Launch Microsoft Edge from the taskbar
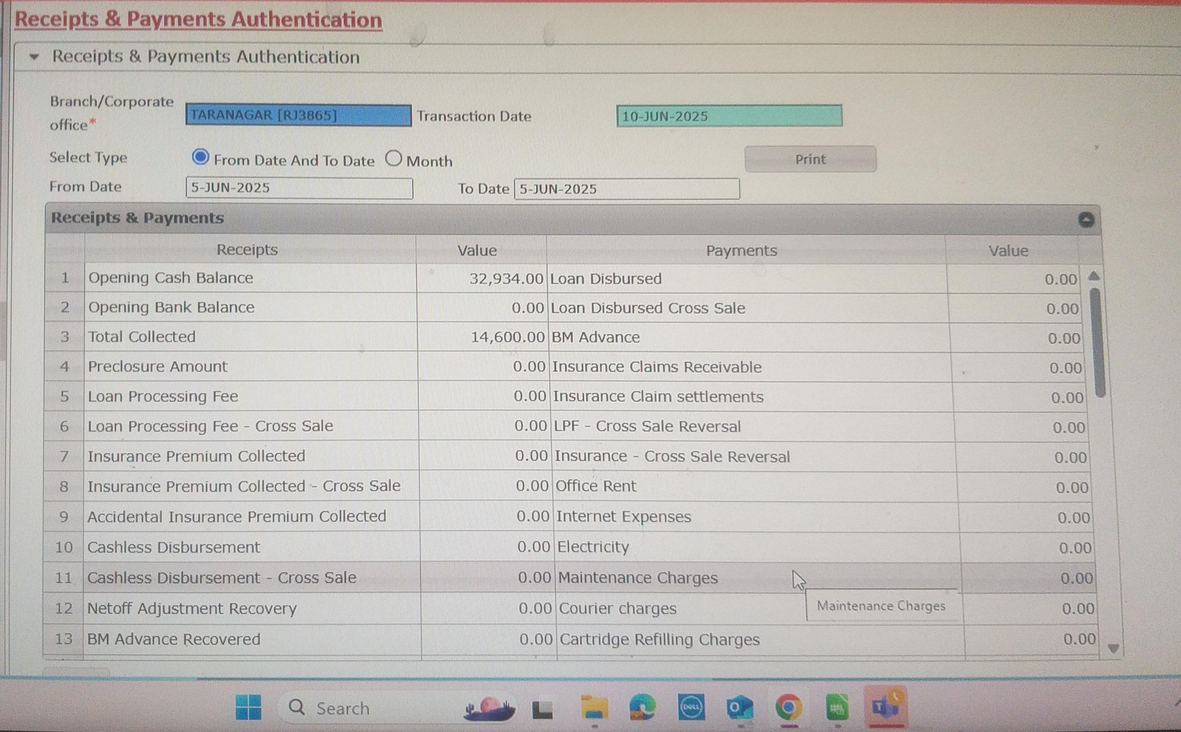Viewport: 1181px width, 732px height. 642,707
